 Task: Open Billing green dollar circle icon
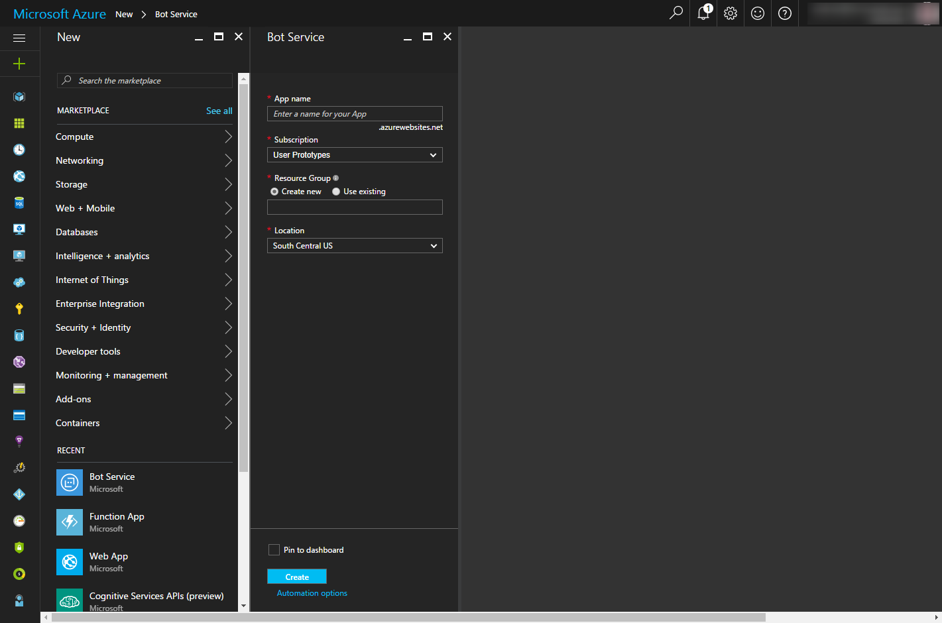19,574
